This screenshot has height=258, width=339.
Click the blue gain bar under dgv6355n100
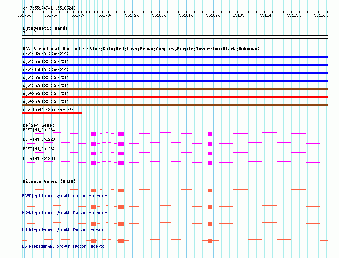(x=175, y=65)
